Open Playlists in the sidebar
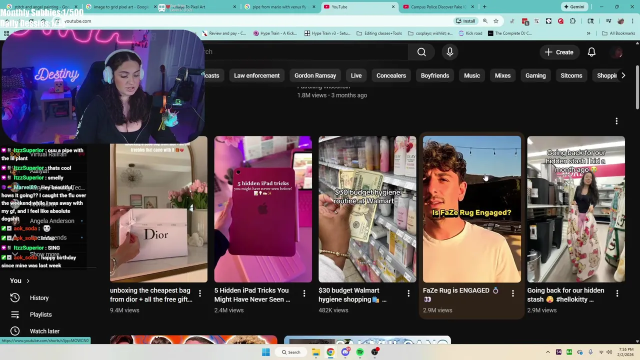Viewport: 640px width, 360px height. (40, 314)
